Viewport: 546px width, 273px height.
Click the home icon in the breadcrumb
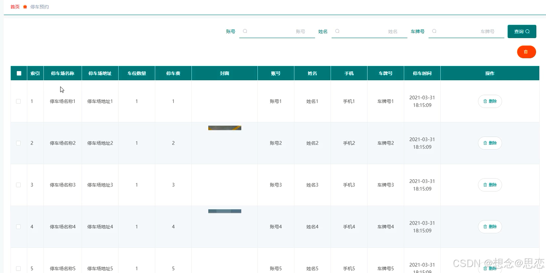pos(25,7)
